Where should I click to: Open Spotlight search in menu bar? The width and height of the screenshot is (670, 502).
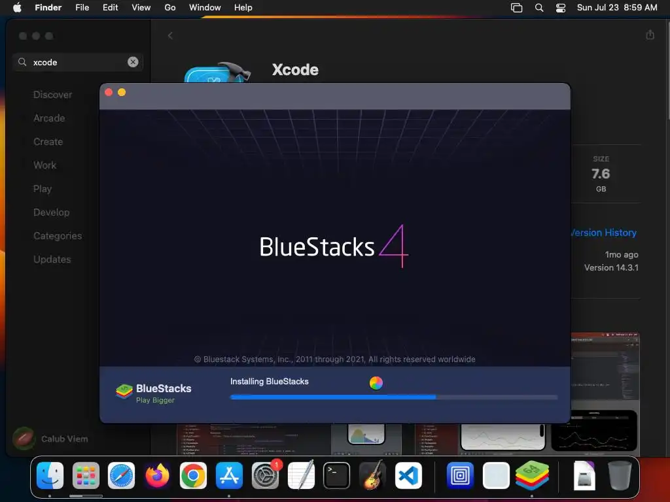pos(539,8)
